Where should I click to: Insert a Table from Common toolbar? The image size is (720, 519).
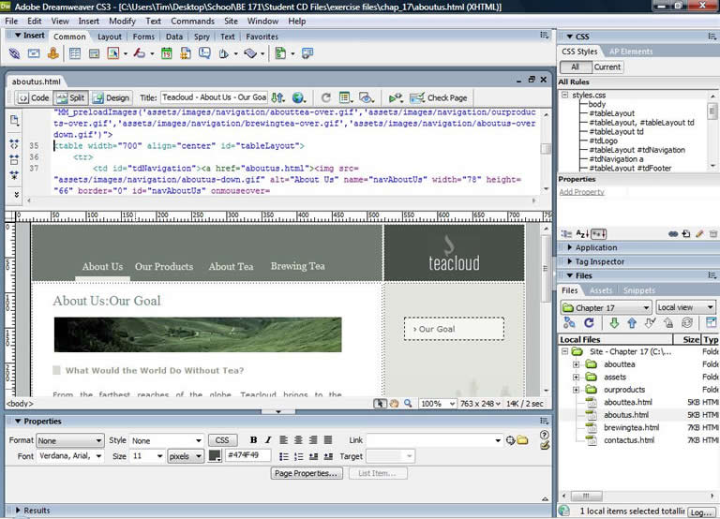[75, 53]
